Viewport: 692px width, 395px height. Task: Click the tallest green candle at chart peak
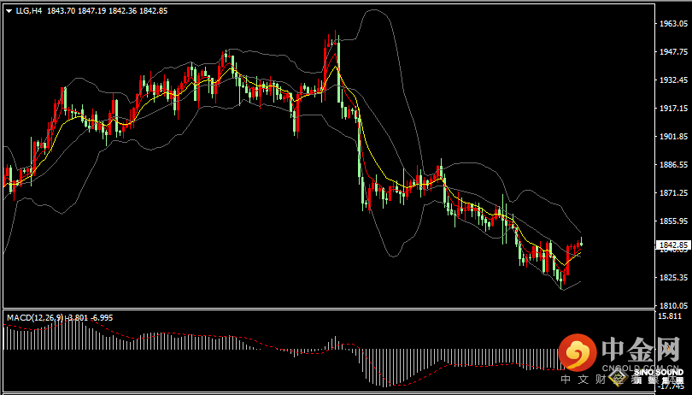(339, 64)
